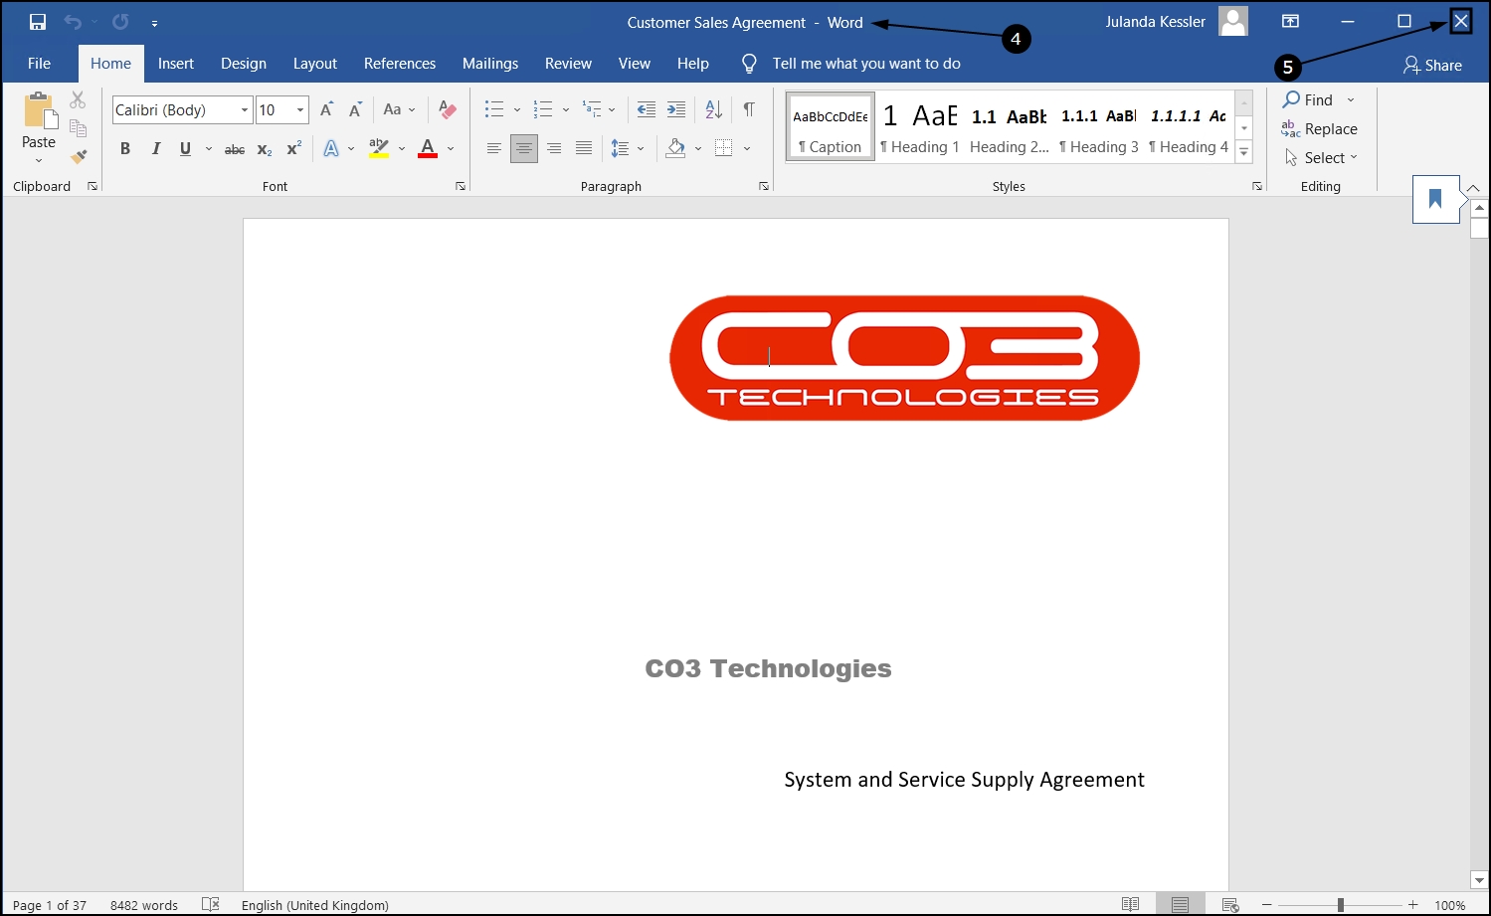Justify the paragraph text
1491x916 pixels.
584,149
